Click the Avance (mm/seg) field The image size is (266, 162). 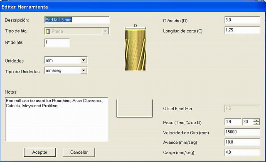(242, 142)
